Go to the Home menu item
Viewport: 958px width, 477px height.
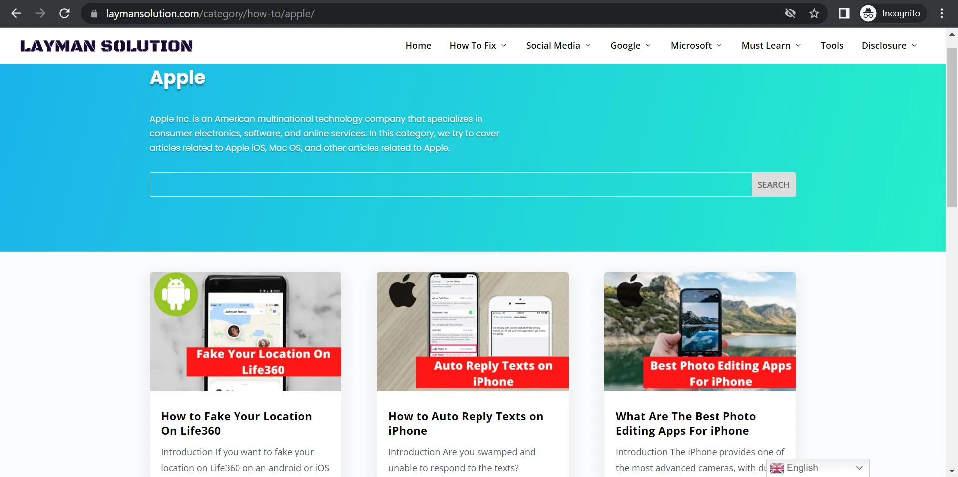(x=418, y=45)
